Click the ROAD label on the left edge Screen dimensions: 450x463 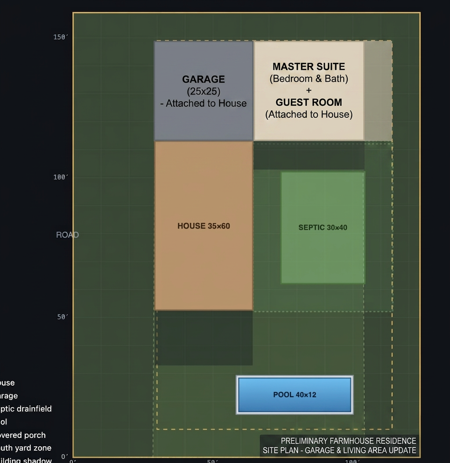(67, 235)
